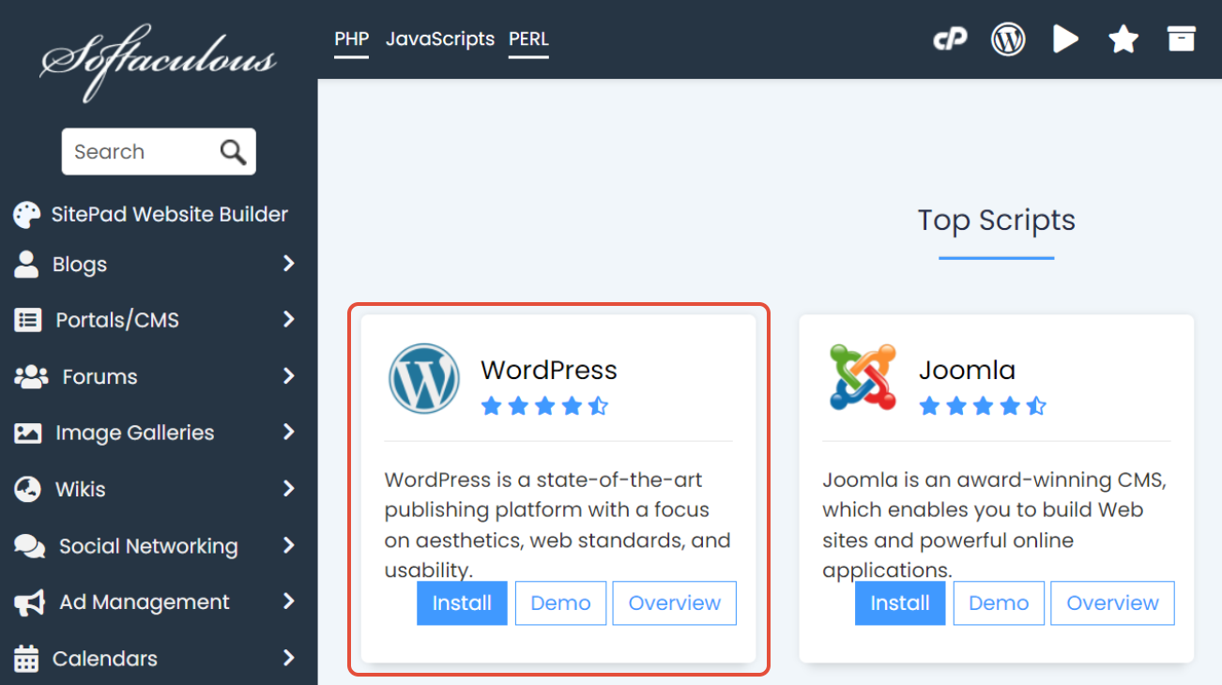Click the WordPress star rating

(x=544, y=406)
